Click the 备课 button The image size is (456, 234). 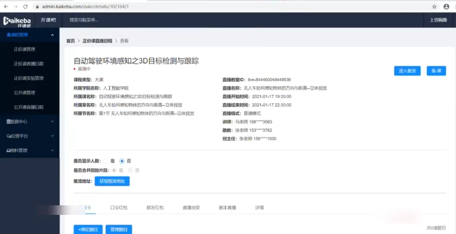pos(436,71)
